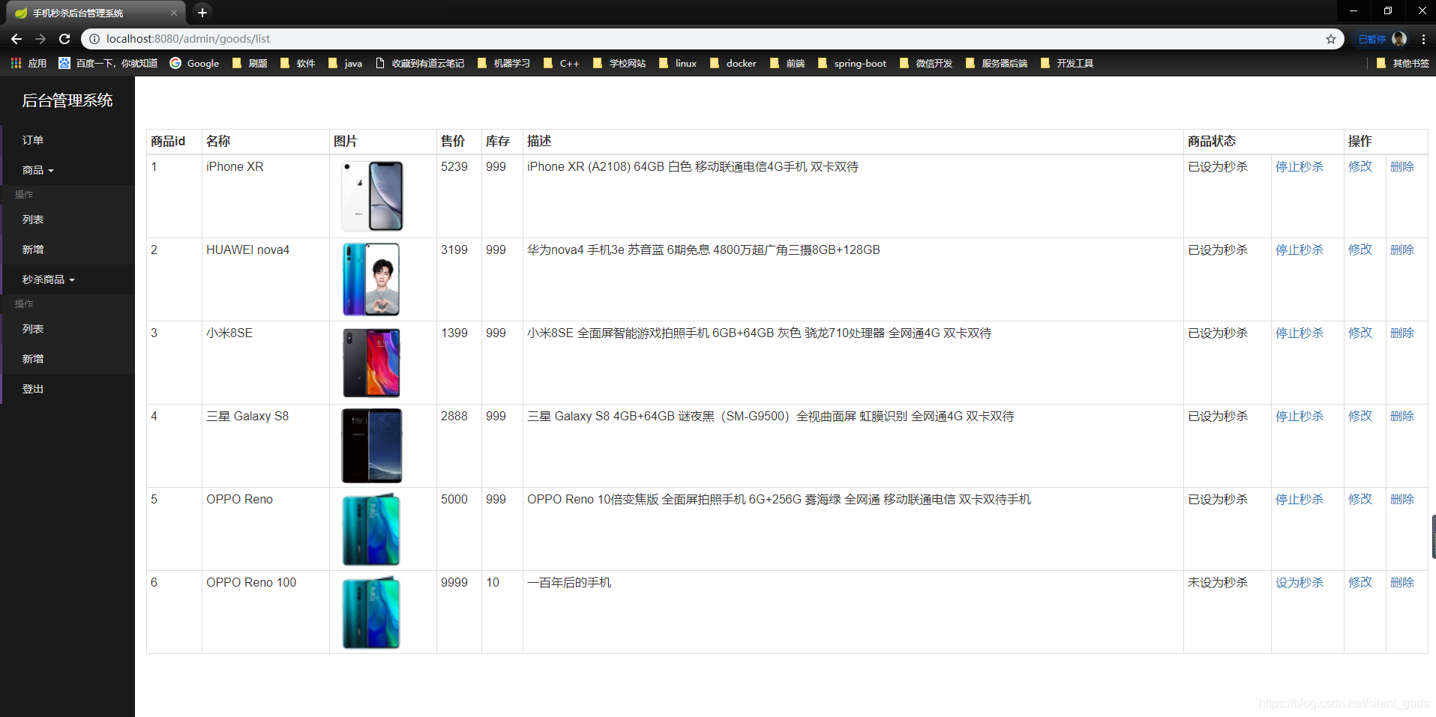Open 列表 under the 秒杀商品 menu
The width and height of the screenshot is (1436, 717).
pyautogui.click(x=67, y=329)
